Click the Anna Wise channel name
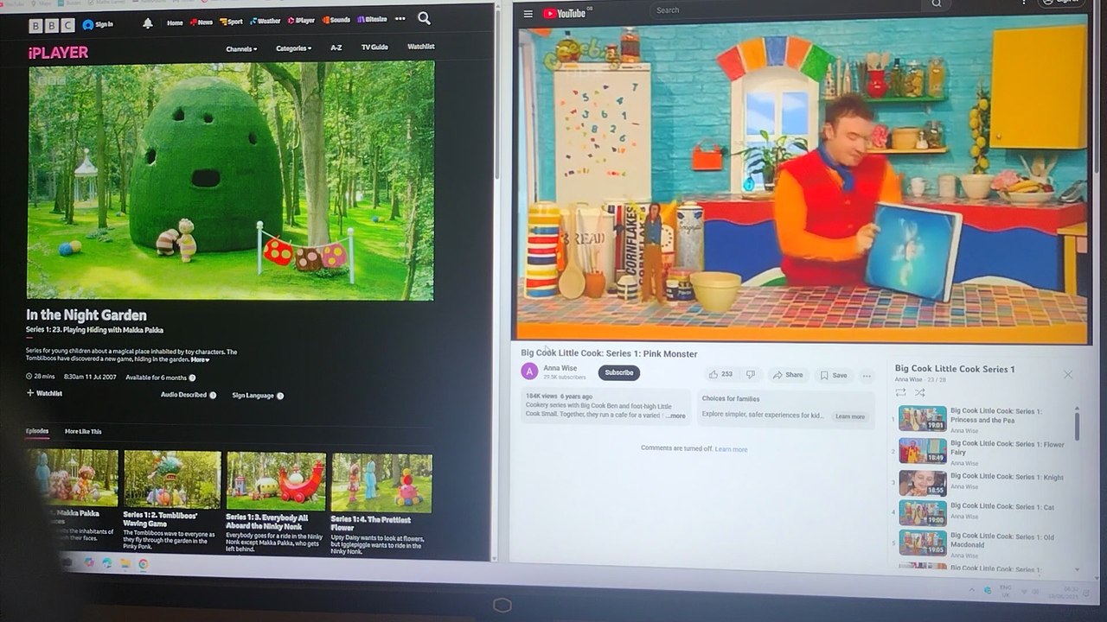Screen dimensions: 1107x622 [x=560, y=368]
